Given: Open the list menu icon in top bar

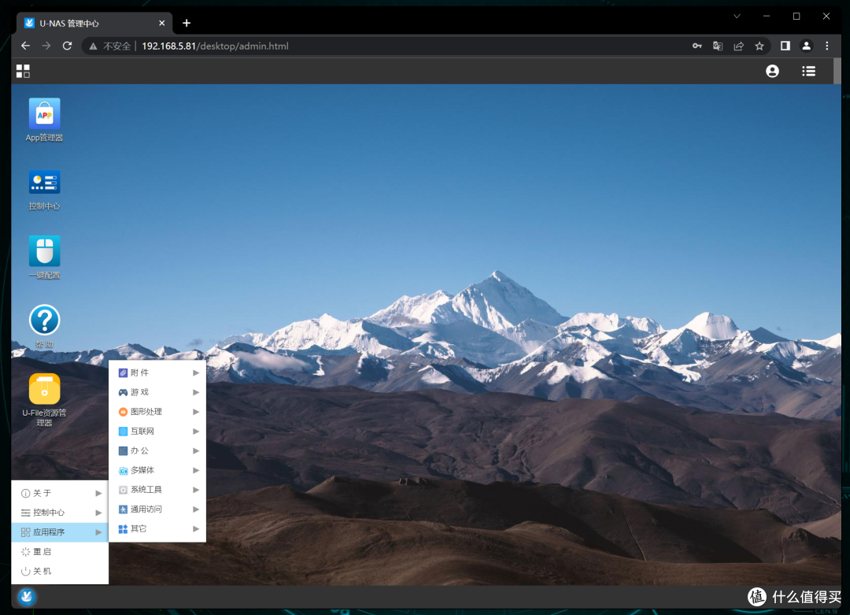Looking at the screenshot, I should pos(808,71).
